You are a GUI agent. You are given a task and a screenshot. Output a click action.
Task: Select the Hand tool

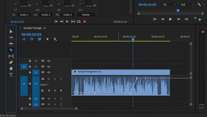click(11, 68)
